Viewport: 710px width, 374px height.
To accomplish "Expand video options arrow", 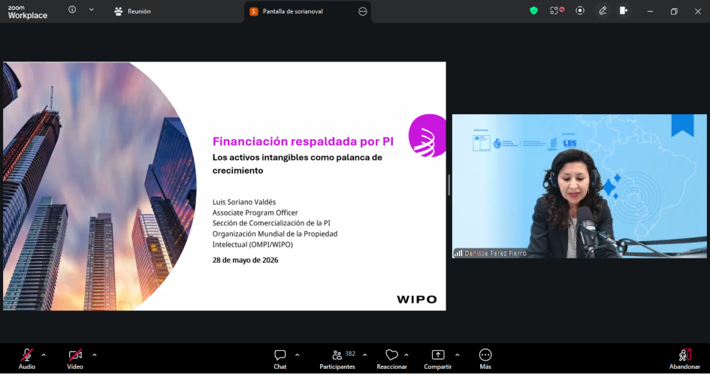I will coord(94,355).
